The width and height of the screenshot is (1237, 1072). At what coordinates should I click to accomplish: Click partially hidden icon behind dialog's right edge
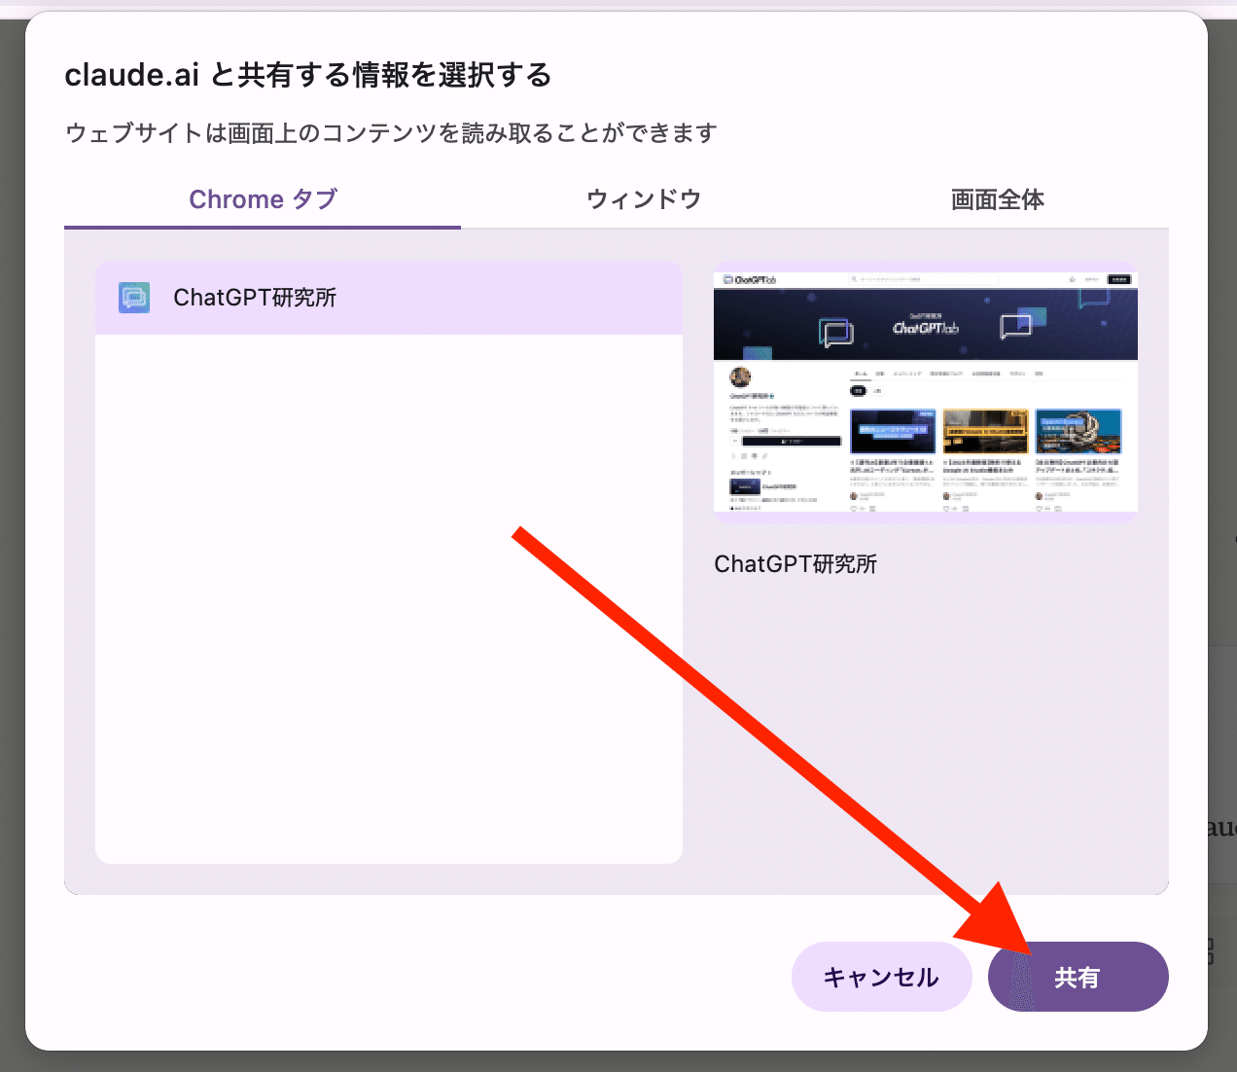pos(1211,950)
